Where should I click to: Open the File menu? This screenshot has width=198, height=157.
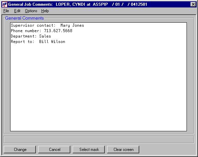pos(6,11)
